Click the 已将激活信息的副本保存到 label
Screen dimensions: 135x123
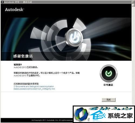click(26, 84)
